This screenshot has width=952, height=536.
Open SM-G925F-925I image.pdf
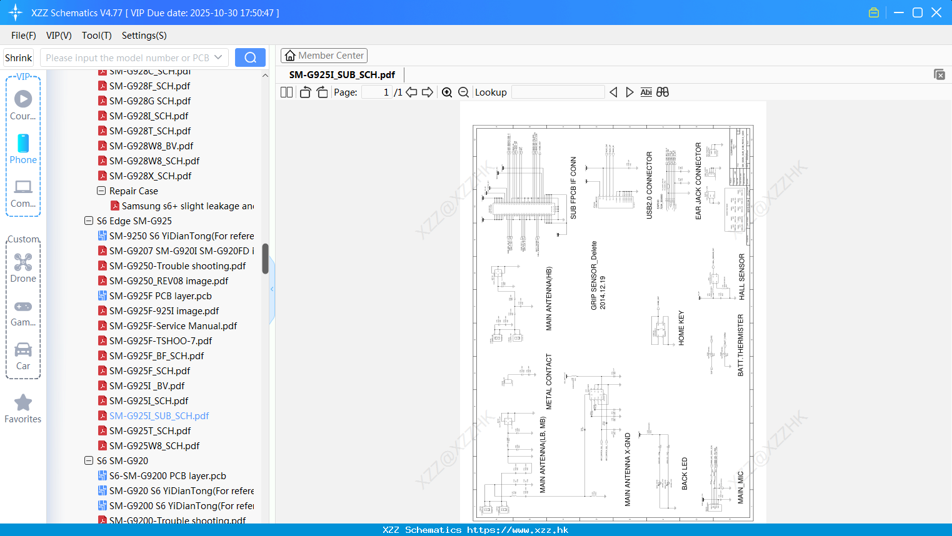(164, 310)
